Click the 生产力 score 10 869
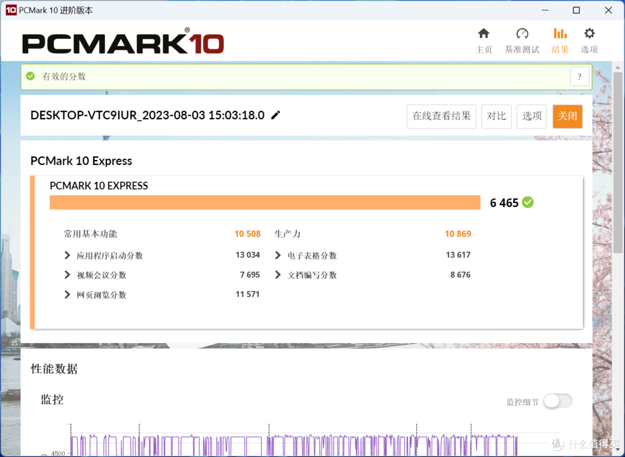 coord(458,234)
